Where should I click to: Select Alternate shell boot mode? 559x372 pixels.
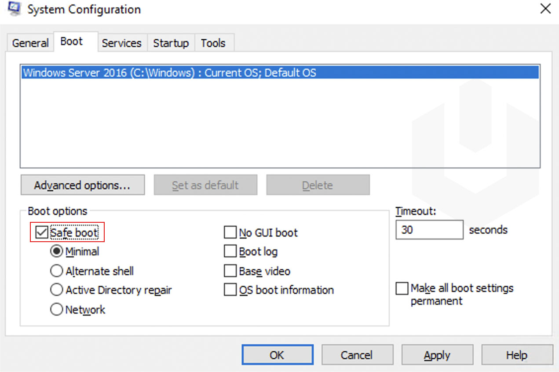pos(56,271)
